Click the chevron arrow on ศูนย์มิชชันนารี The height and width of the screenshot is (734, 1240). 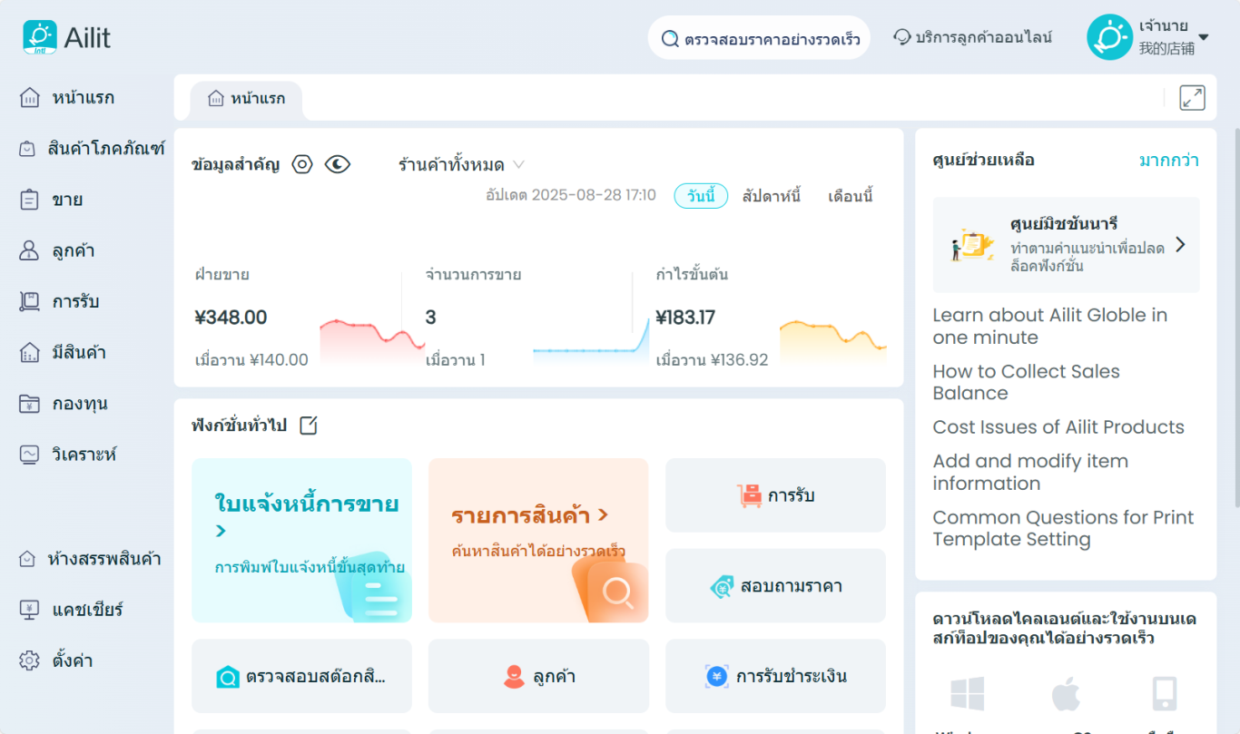tap(1180, 244)
